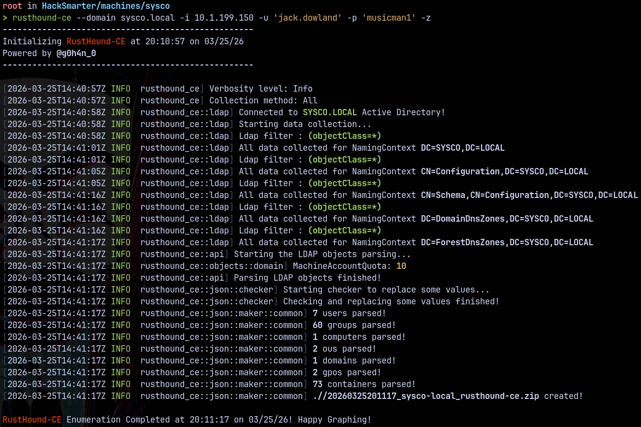Click the sysco.local domain argument

pos(147,18)
